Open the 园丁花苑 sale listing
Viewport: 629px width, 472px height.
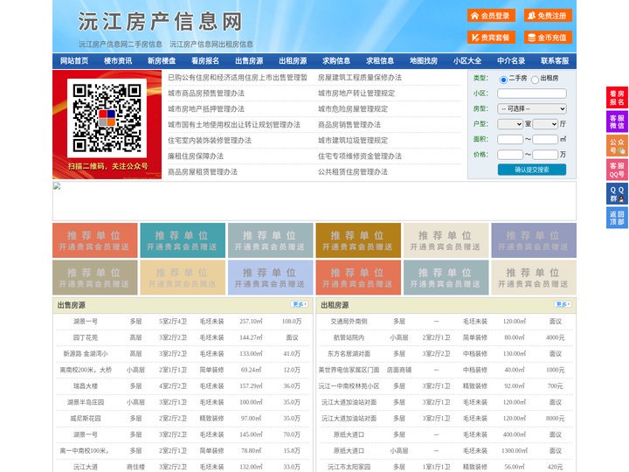click(x=86, y=337)
